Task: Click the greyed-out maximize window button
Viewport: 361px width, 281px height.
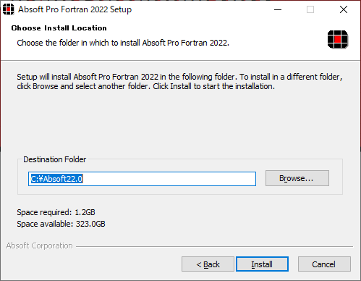Action: pos(310,9)
